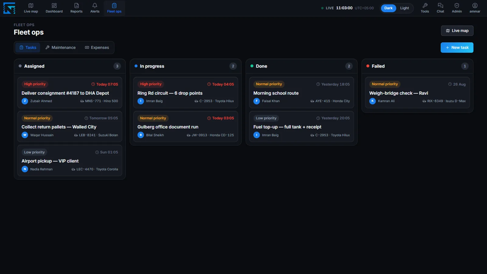Click Nadia Rehman's avatar badge
Image resolution: width=487 pixels, height=274 pixels.
[x=25, y=169]
